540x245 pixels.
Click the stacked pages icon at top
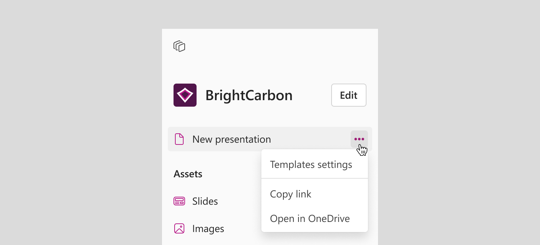(x=179, y=46)
